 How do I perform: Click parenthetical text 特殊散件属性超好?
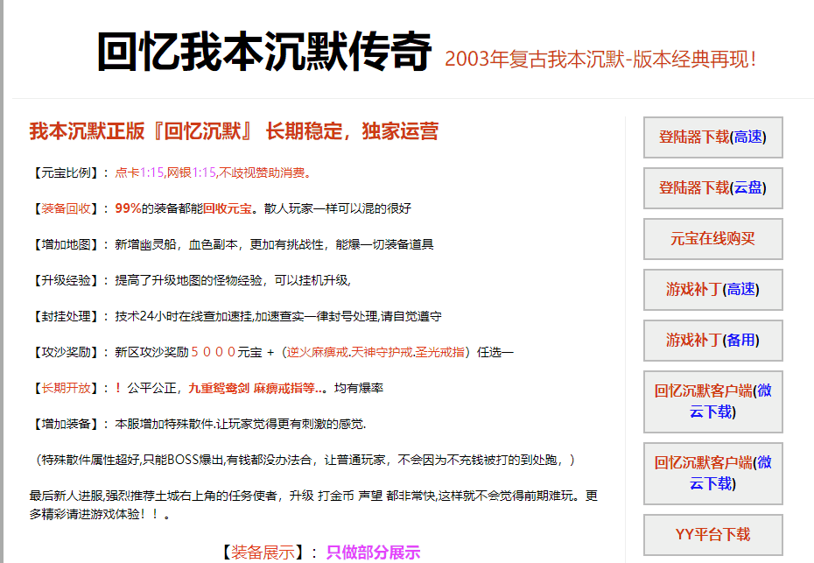pyautogui.click(x=91, y=460)
